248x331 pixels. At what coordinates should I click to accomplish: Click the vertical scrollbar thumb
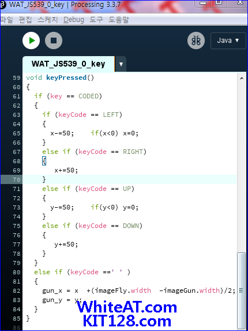(241, 290)
